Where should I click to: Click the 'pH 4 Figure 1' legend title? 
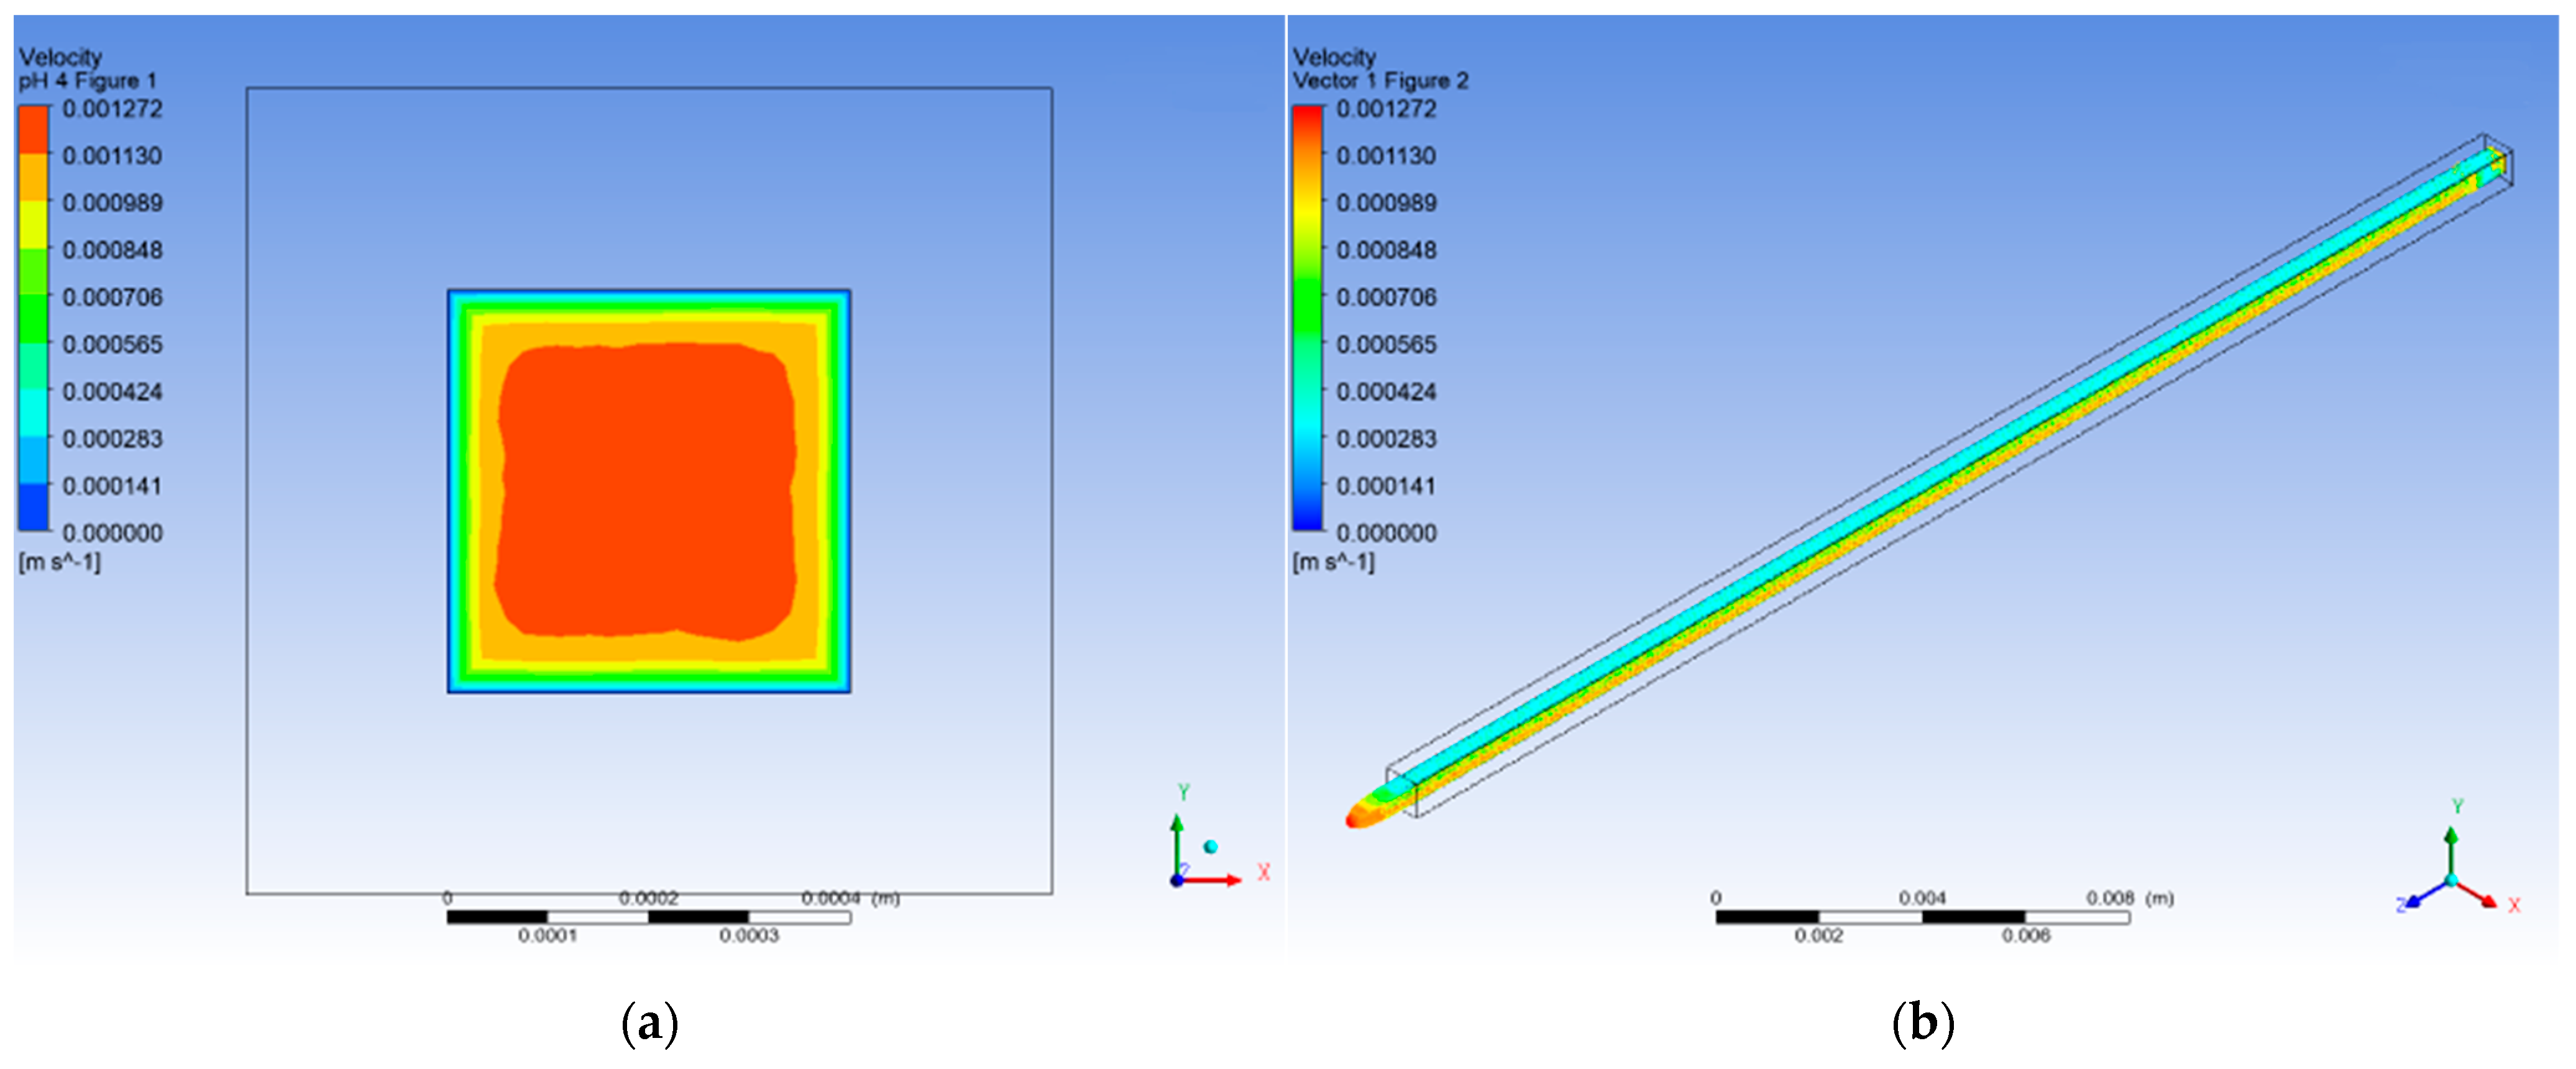88,81
